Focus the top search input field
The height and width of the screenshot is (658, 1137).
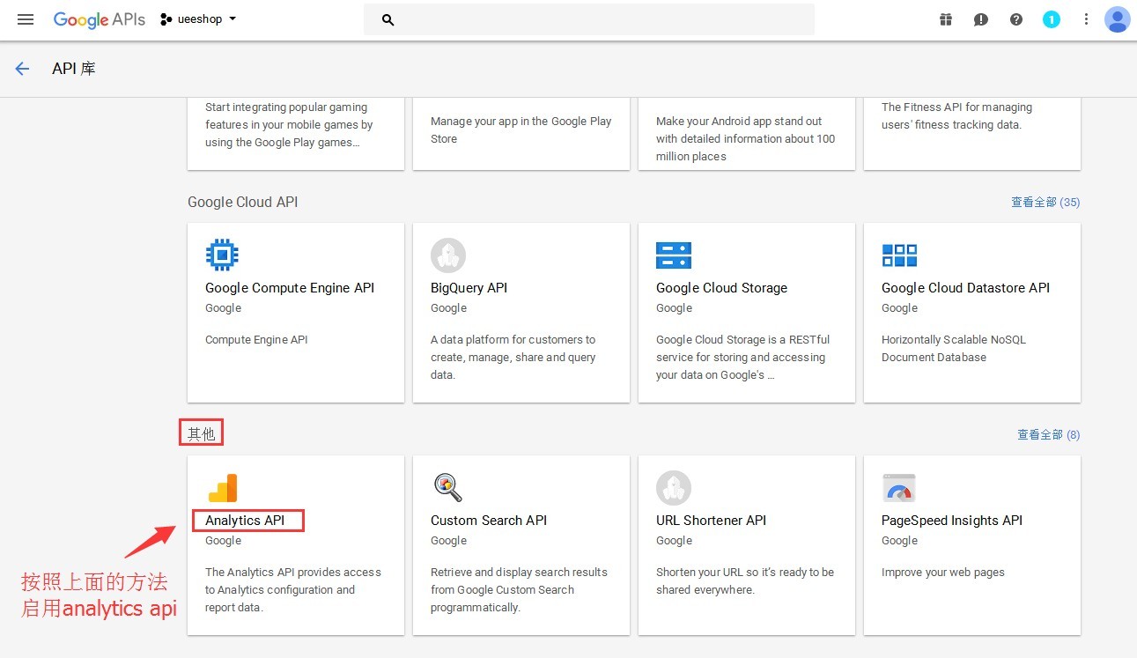(589, 19)
